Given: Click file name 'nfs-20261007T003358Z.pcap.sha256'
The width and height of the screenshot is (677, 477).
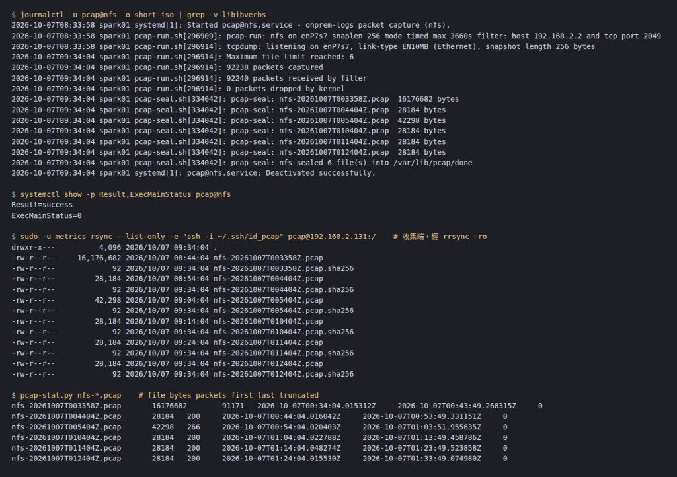Looking at the screenshot, I should (x=283, y=268).
